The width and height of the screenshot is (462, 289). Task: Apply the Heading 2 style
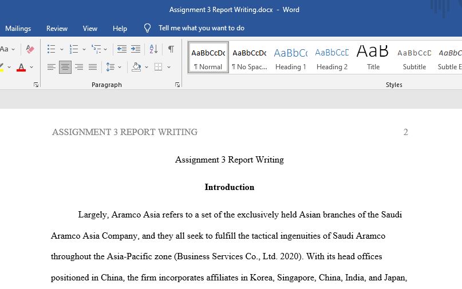click(332, 57)
